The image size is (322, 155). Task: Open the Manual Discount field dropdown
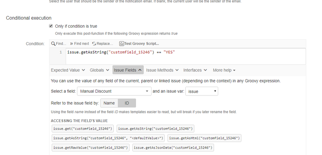(114, 91)
